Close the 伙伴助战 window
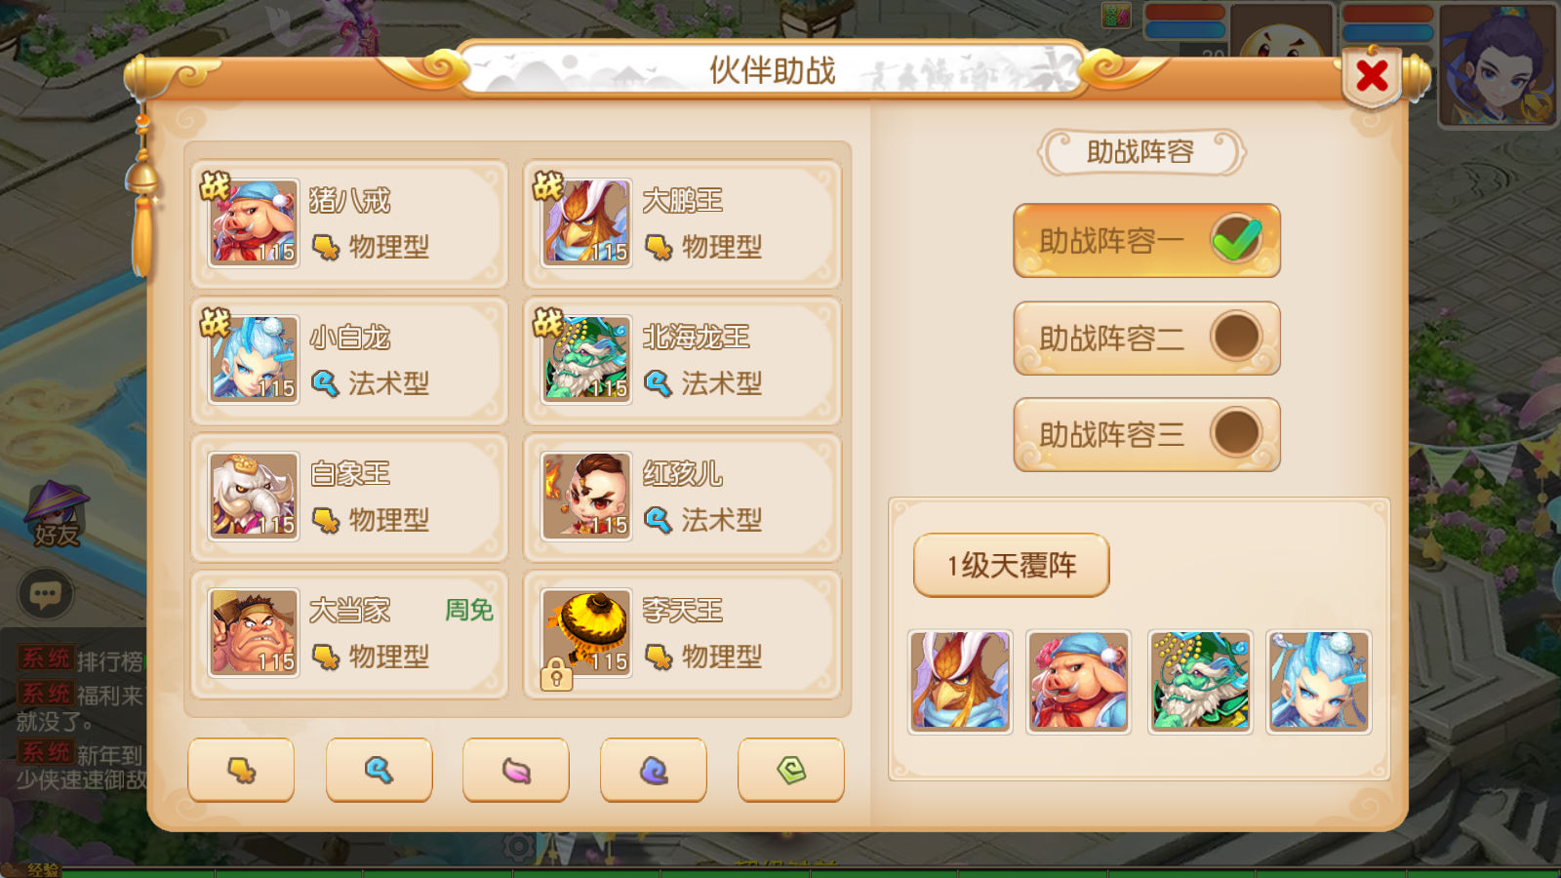 point(1373,75)
